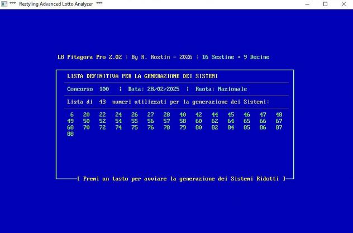Click the window title 'Restyling Advanced Lotto Analyzer'
The height and width of the screenshot is (233, 353).
56,4
